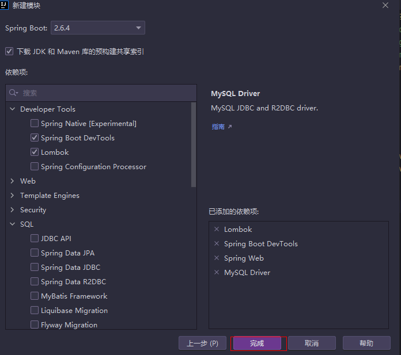Uncheck the Lombok checkbox
The height and width of the screenshot is (355, 401).
click(x=35, y=152)
